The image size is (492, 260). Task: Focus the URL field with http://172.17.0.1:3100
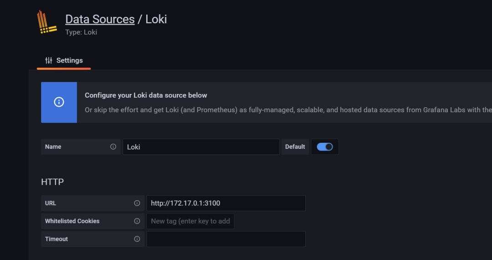coord(225,203)
